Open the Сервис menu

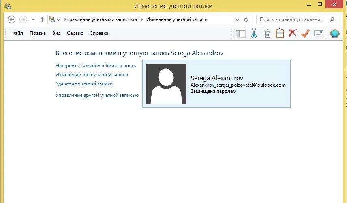point(75,33)
